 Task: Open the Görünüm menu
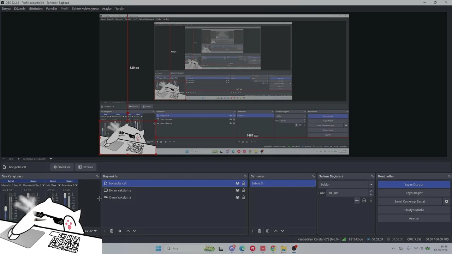coord(36,8)
